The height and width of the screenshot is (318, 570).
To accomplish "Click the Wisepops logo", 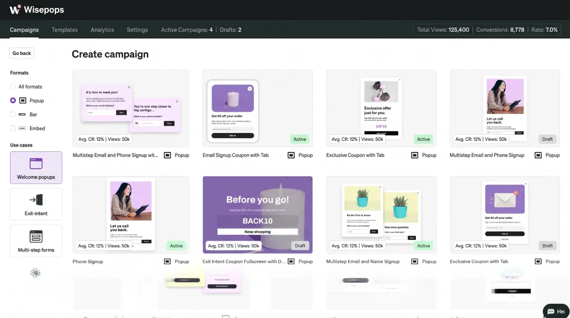I will point(37,10).
